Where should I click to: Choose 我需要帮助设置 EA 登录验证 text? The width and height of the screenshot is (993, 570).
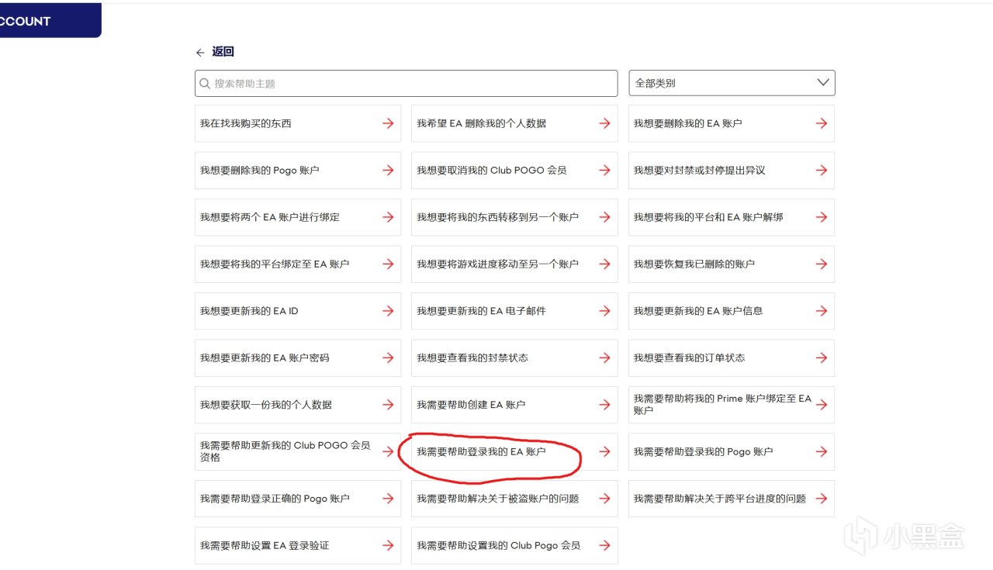point(265,546)
